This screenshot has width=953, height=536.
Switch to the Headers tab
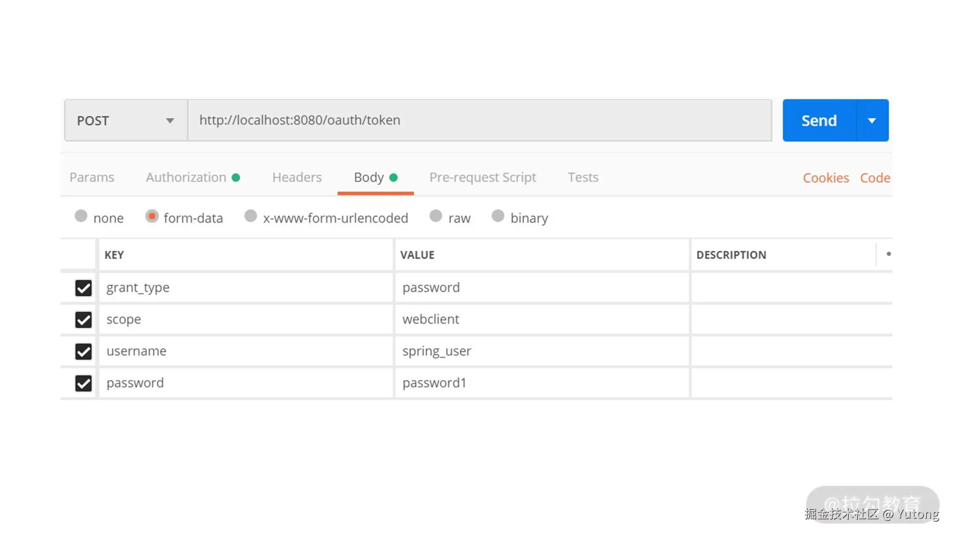[297, 178]
